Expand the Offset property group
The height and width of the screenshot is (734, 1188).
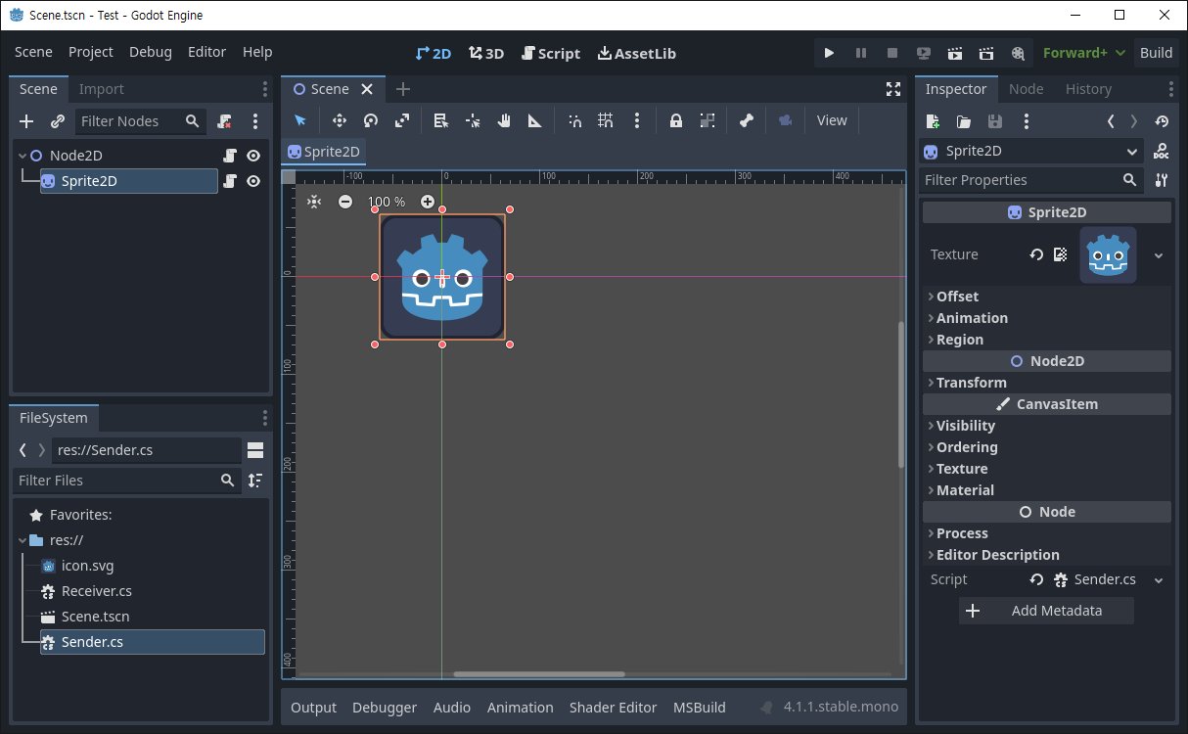(957, 297)
